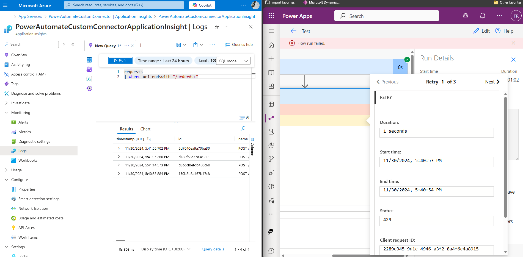Open the KQL mode dropdown
The height and width of the screenshot is (257, 523).
(233, 61)
